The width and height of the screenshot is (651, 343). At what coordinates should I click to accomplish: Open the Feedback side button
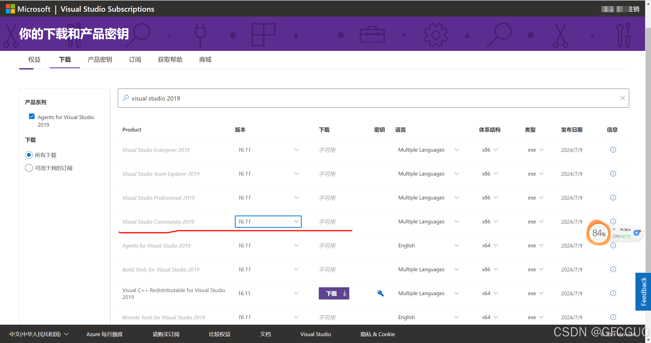click(643, 292)
